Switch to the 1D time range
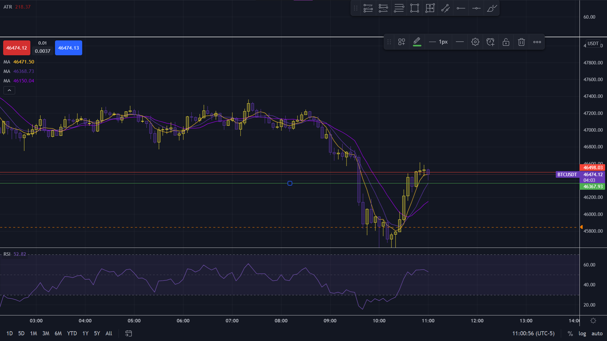The image size is (607, 341). (x=9, y=333)
